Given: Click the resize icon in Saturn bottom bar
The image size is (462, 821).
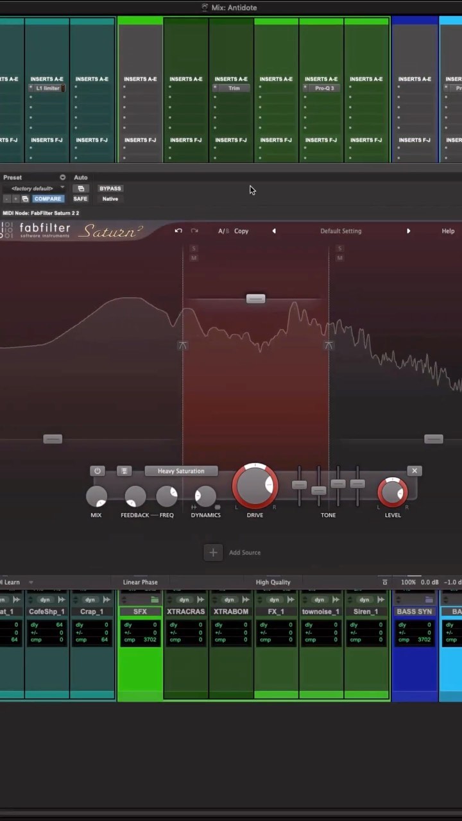Looking at the screenshot, I should [x=385, y=582].
